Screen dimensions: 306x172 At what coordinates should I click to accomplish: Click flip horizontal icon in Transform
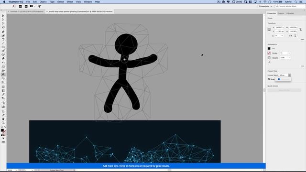(291, 36)
